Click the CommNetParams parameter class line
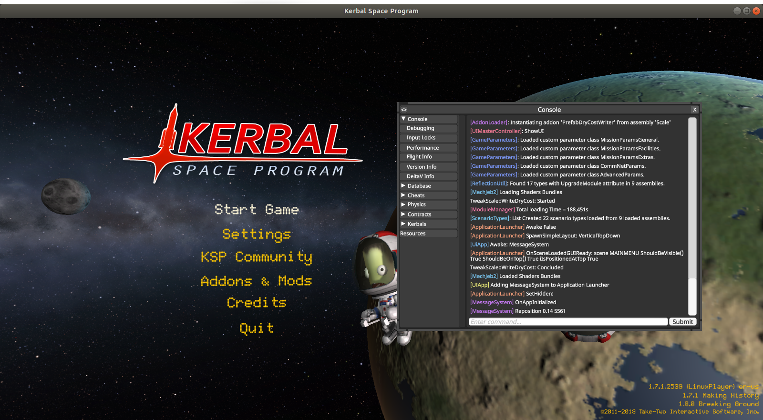Image resolution: width=763 pixels, height=420 pixels. (558, 166)
